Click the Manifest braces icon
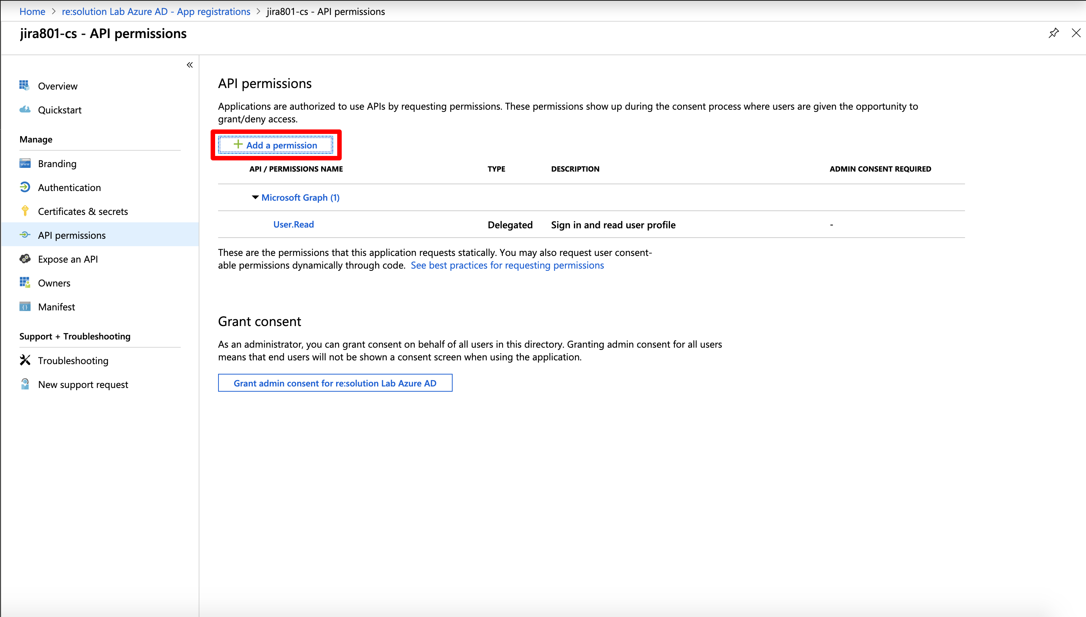Viewport: 1086px width, 617px height. click(x=25, y=306)
